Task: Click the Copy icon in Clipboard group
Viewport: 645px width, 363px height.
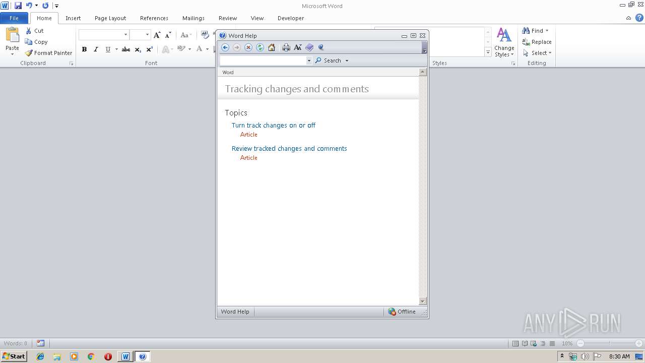Action: pyautogui.click(x=29, y=42)
